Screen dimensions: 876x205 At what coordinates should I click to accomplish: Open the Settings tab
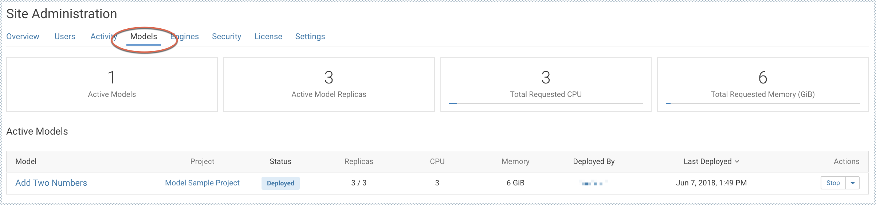pyautogui.click(x=310, y=36)
